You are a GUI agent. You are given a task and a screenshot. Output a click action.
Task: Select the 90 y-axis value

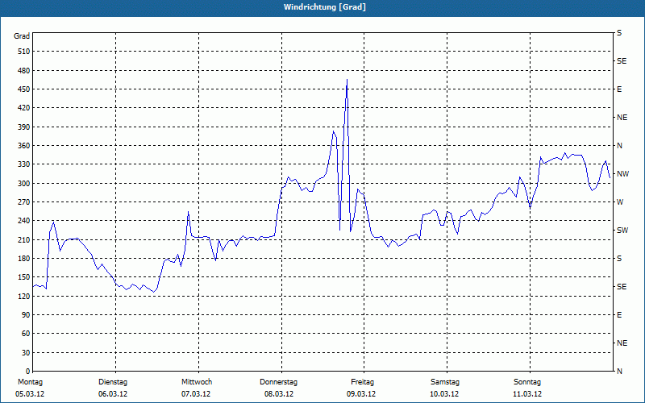pyautogui.click(x=26, y=315)
